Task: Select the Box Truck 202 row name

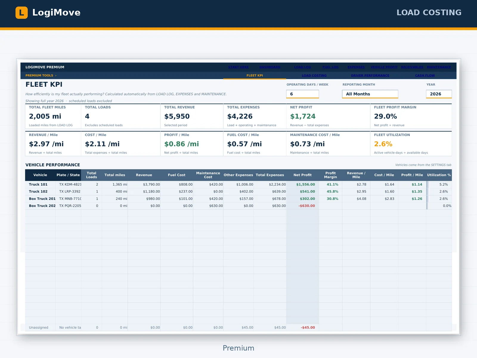Action: pos(42,206)
